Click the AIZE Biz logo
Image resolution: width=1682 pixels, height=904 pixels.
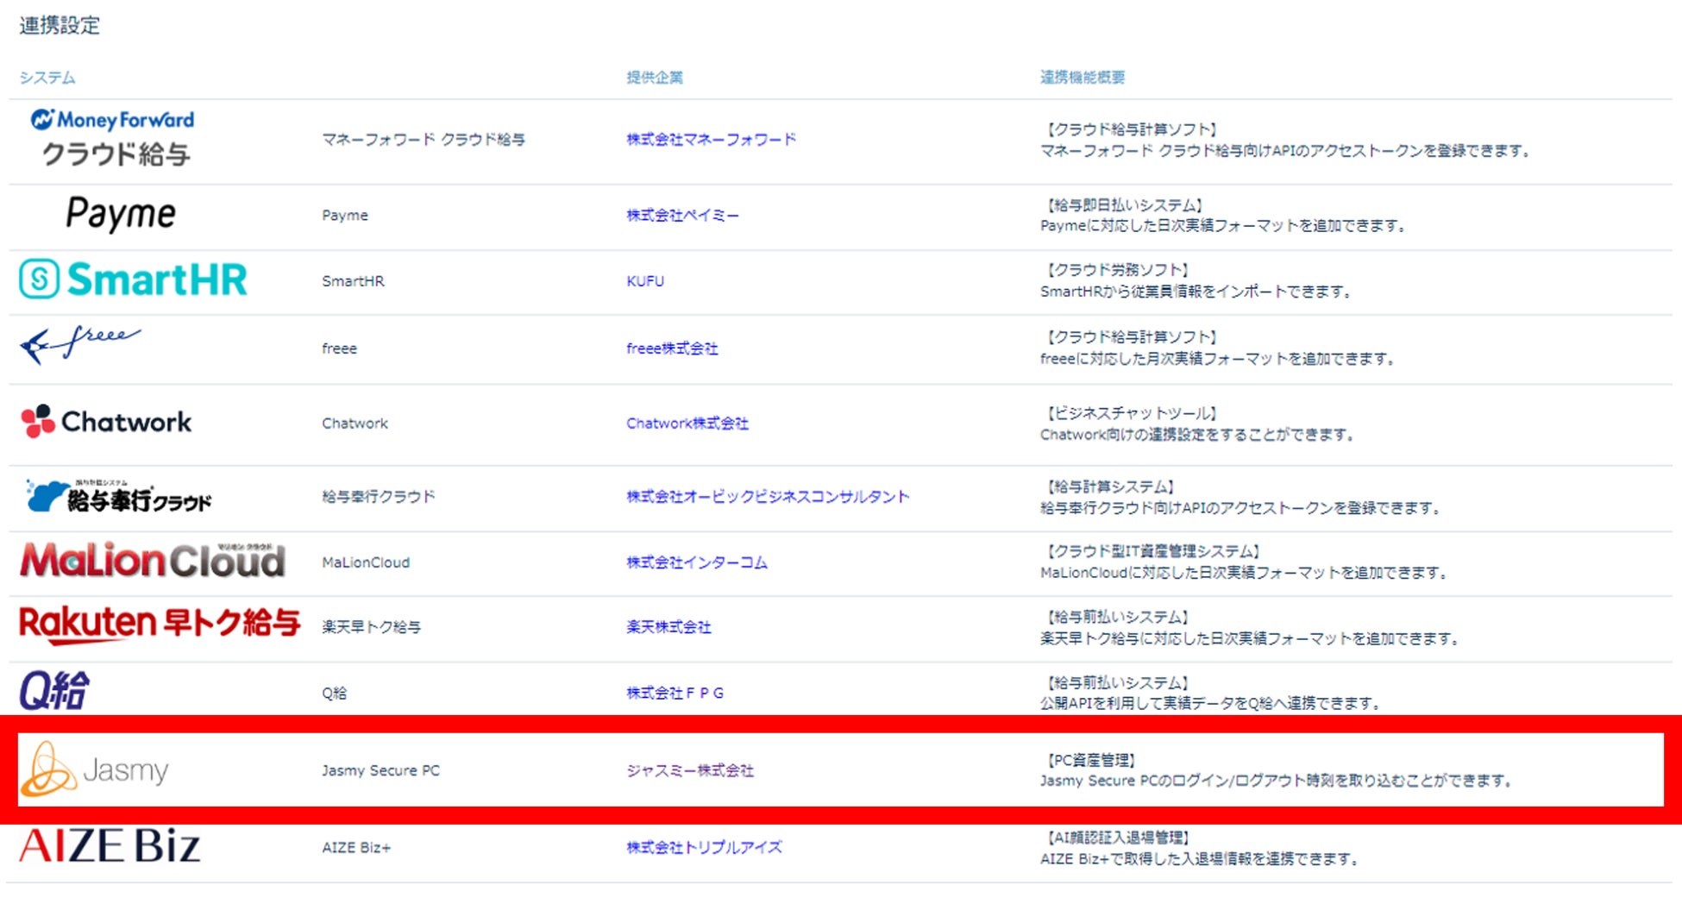click(110, 845)
